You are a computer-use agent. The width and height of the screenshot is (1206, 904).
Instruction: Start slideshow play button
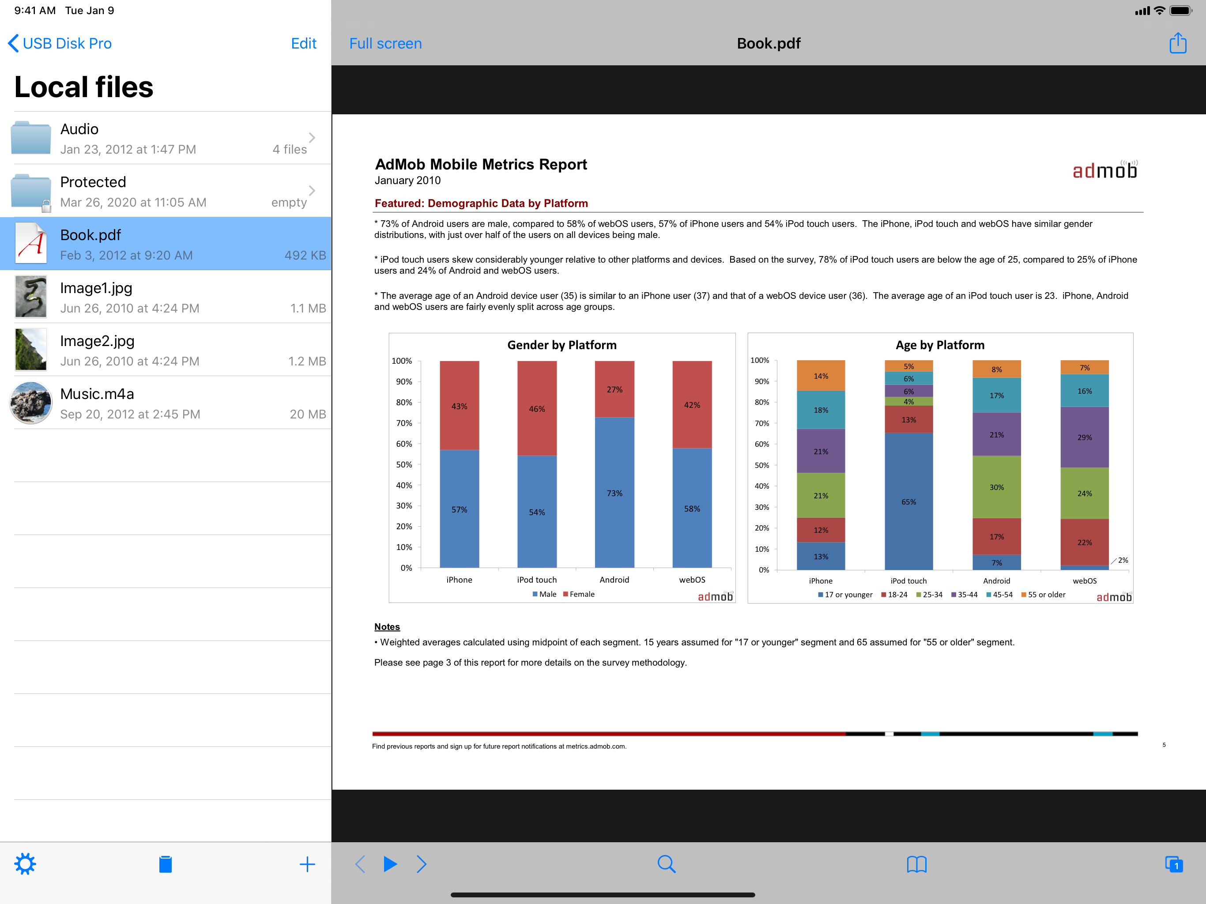390,864
